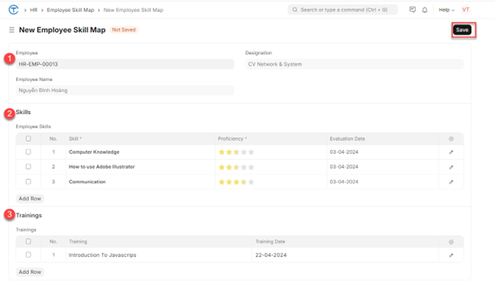The height and width of the screenshot is (290, 495).
Task: Add Row to Trainings table
Action: 30,272
